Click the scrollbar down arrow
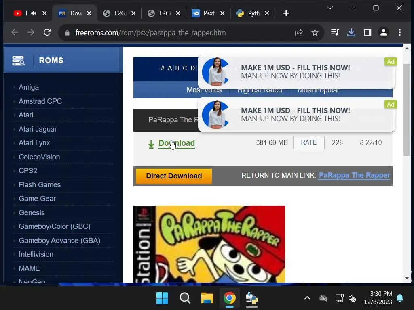 click(x=407, y=278)
